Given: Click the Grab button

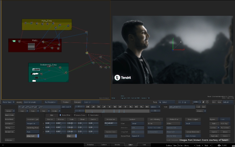Looking at the screenshot, I should [91, 102].
